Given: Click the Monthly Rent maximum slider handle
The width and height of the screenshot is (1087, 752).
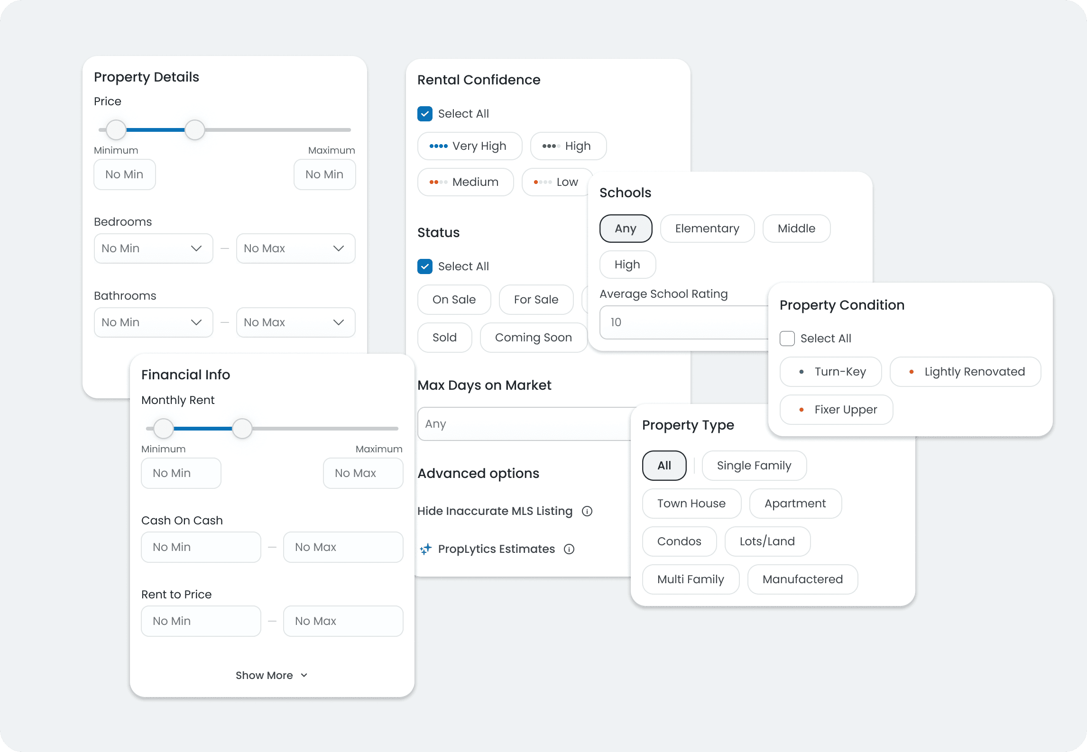Looking at the screenshot, I should (242, 429).
